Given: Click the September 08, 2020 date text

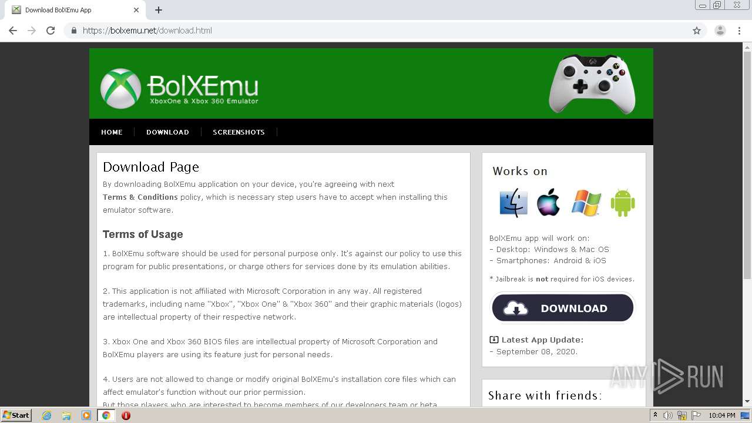Looking at the screenshot, I should [537, 351].
